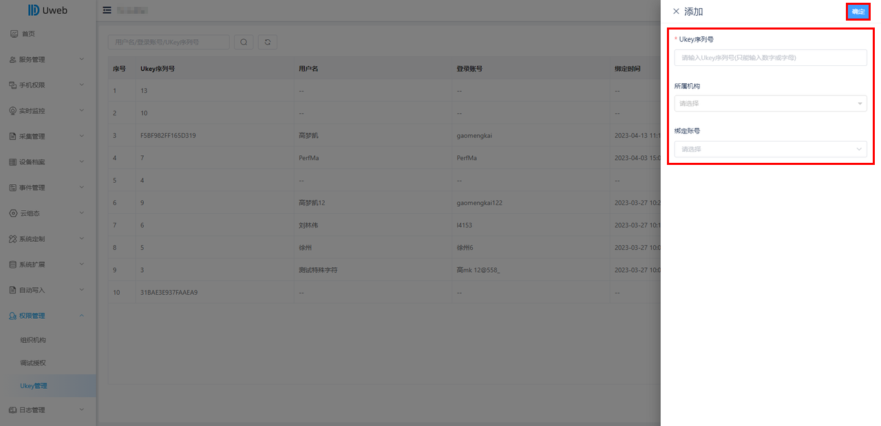Viewport: 881px width, 426px height.
Task: Close the 添加 panel with X
Action: 676,12
